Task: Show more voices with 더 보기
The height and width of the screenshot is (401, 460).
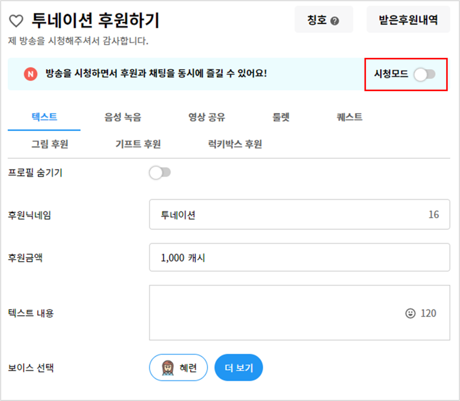Action: [x=239, y=368]
